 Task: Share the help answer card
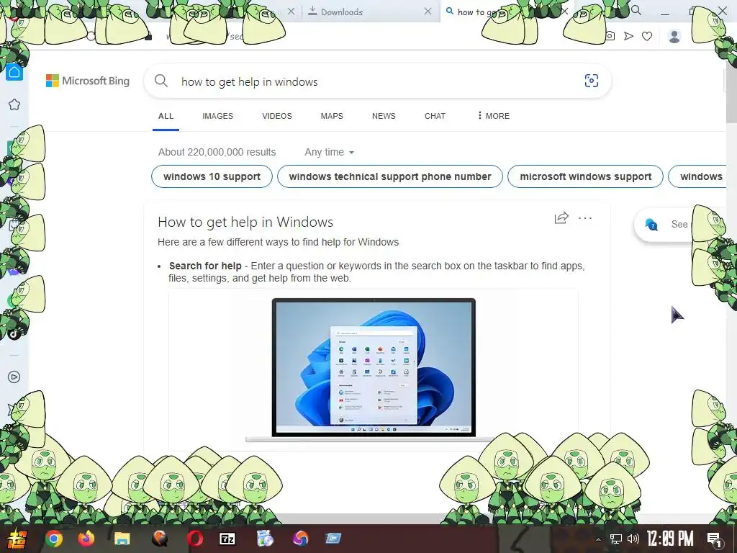coord(561,217)
